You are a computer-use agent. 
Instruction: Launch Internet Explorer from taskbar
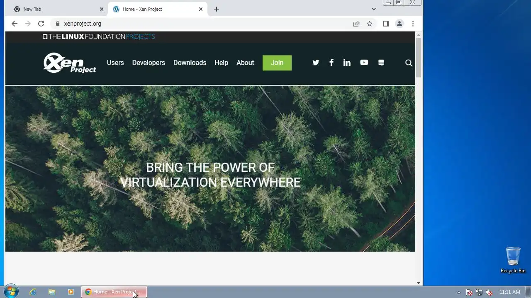click(x=33, y=292)
